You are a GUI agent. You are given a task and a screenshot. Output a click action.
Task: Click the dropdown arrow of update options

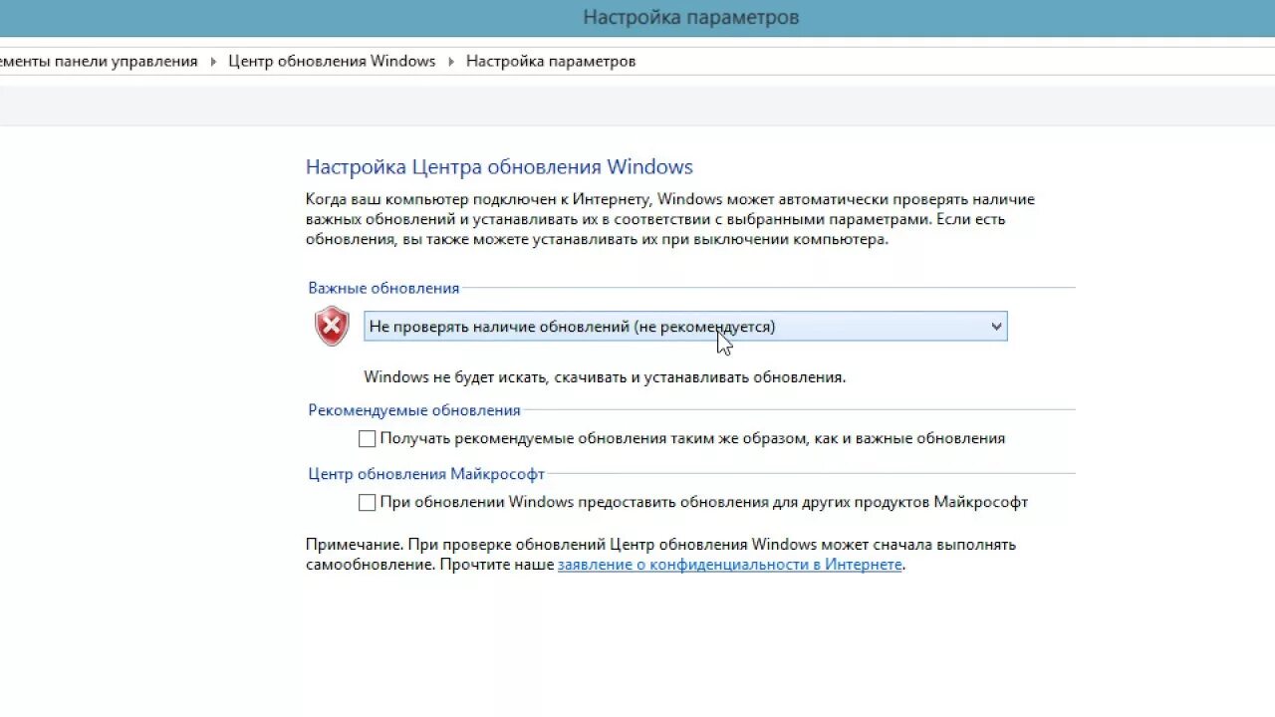pyautogui.click(x=996, y=327)
